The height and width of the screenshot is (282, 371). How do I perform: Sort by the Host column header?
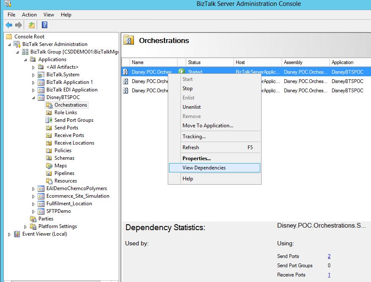point(258,62)
